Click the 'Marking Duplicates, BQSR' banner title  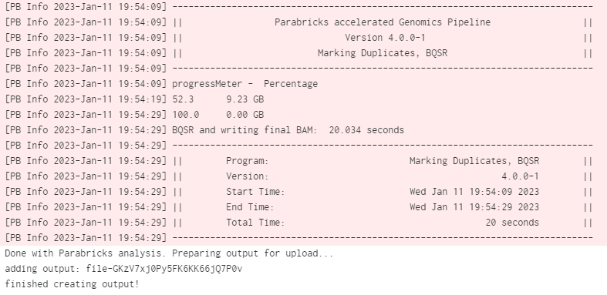click(383, 53)
